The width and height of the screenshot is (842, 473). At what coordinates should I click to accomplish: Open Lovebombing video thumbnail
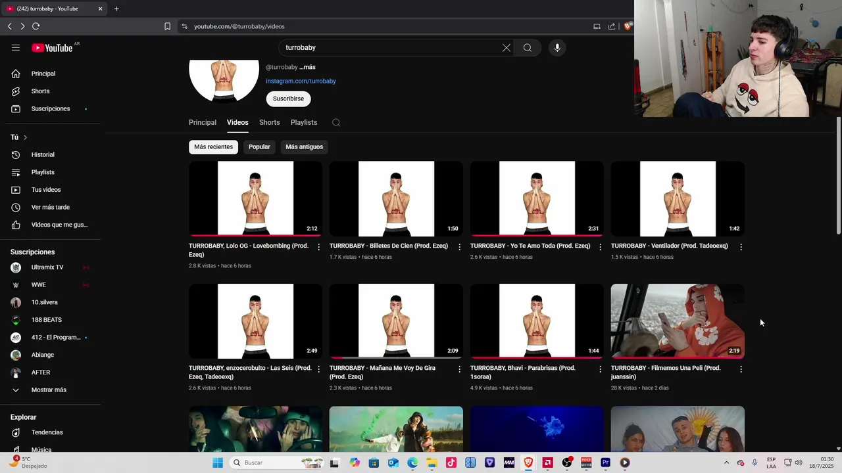[x=255, y=198]
